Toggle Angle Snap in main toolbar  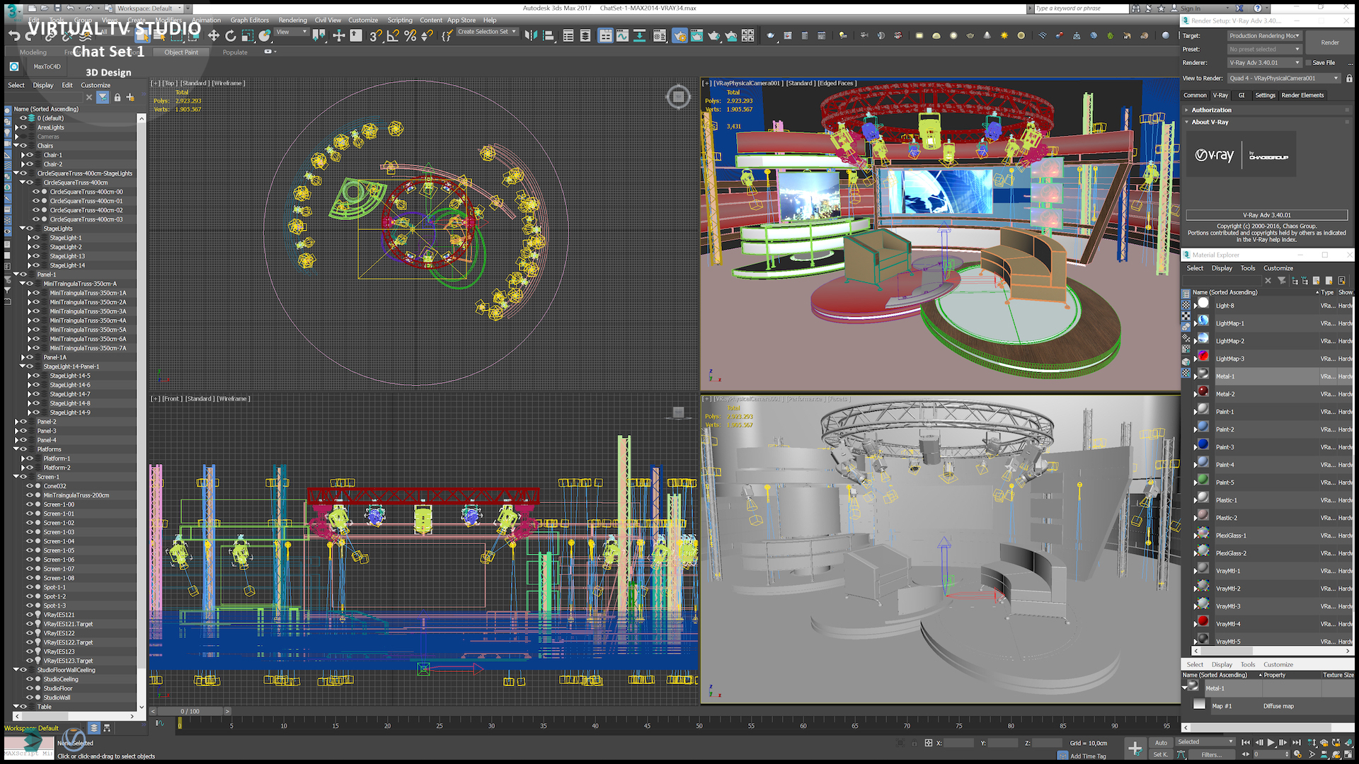click(393, 35)
